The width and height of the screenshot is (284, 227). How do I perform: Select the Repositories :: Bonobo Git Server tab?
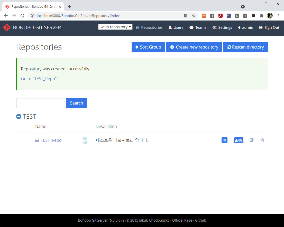pos(33,7)
